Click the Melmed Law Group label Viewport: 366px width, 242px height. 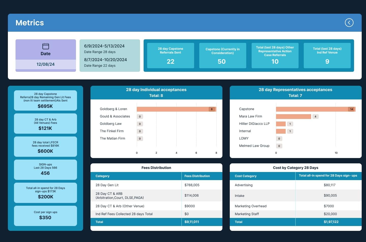[x=254, y=146]
